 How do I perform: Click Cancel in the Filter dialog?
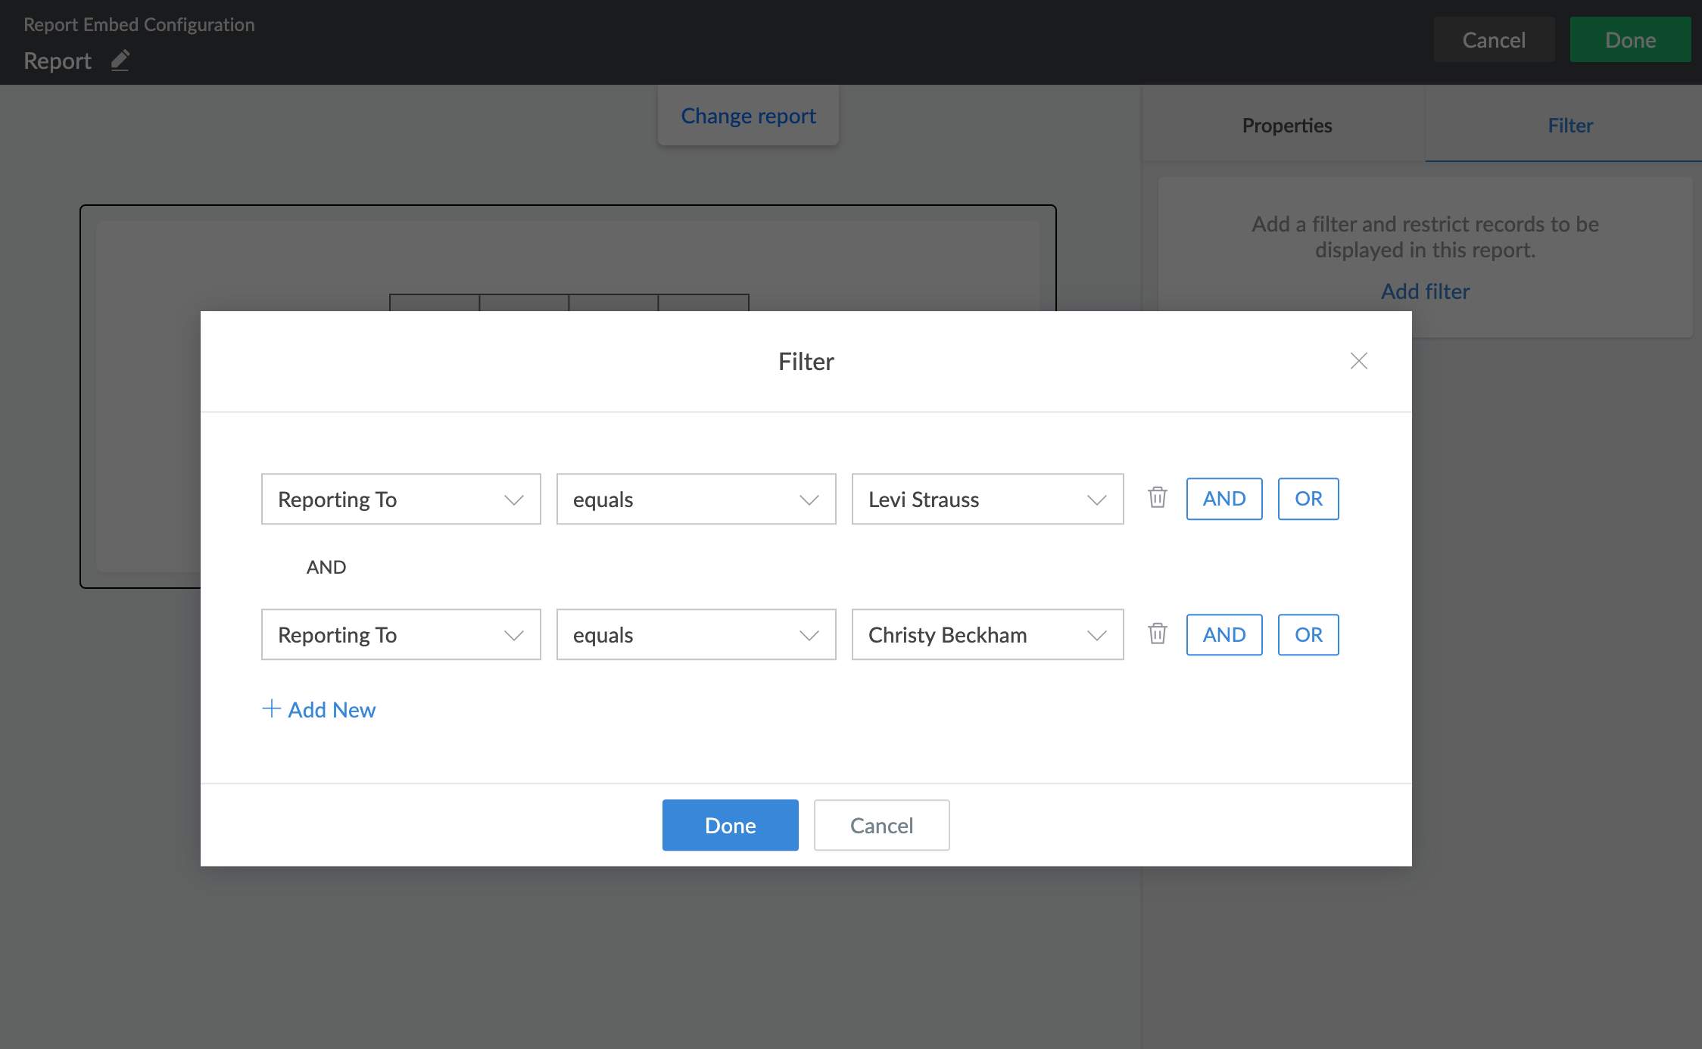click(x=881, y=825)
